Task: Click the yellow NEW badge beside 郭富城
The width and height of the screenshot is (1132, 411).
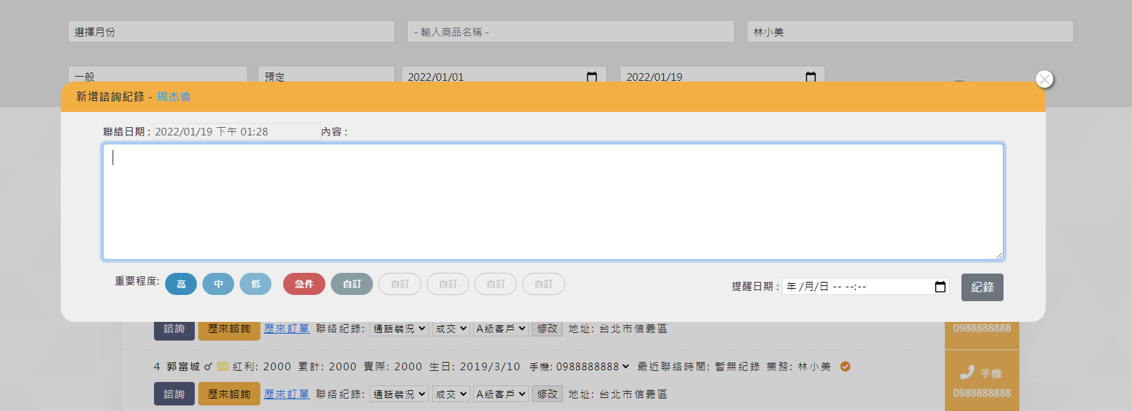Action: pyautogui.click(x=222, y=367)
